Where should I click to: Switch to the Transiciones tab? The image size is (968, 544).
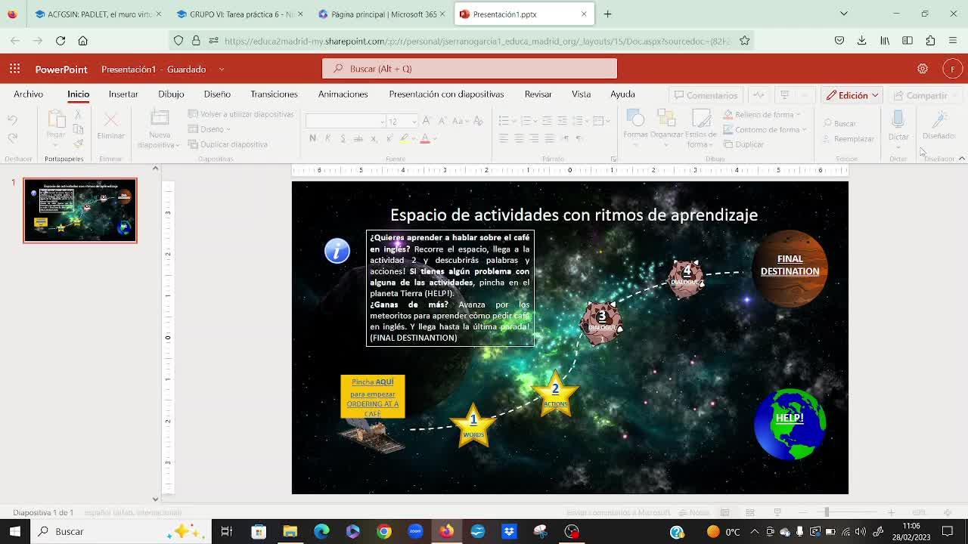(274, 94)
